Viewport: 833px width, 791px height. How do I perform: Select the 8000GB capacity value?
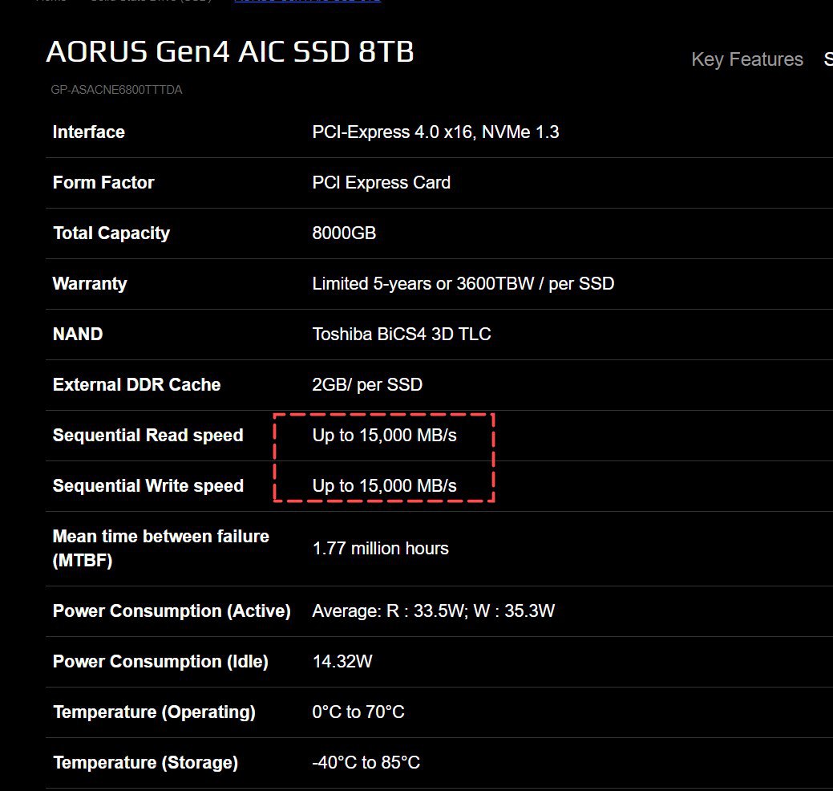click(x=344, y=233)
